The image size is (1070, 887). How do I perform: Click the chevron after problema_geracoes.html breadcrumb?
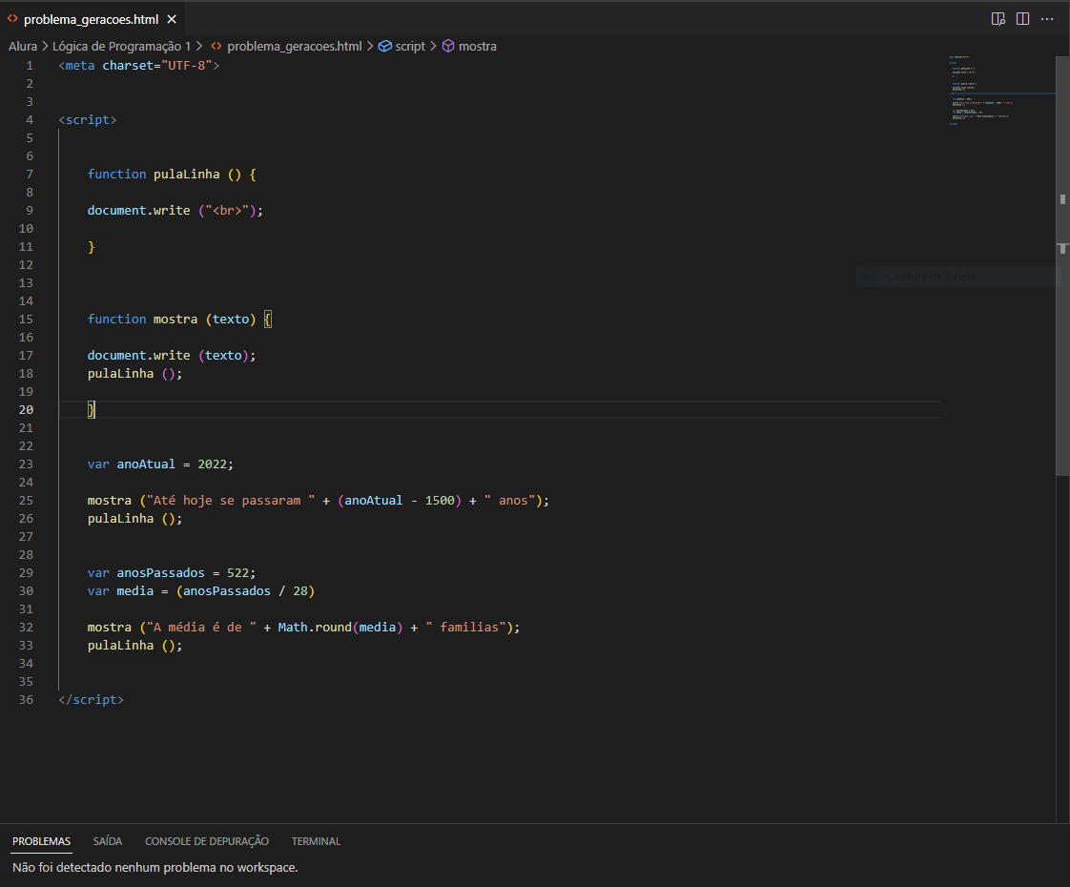click(370, 47)
